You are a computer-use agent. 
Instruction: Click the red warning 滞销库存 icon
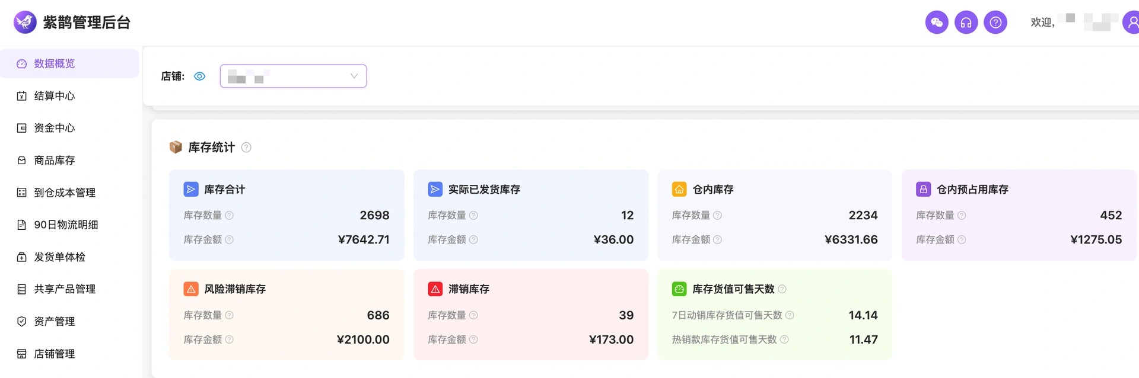tap(435, 289)
